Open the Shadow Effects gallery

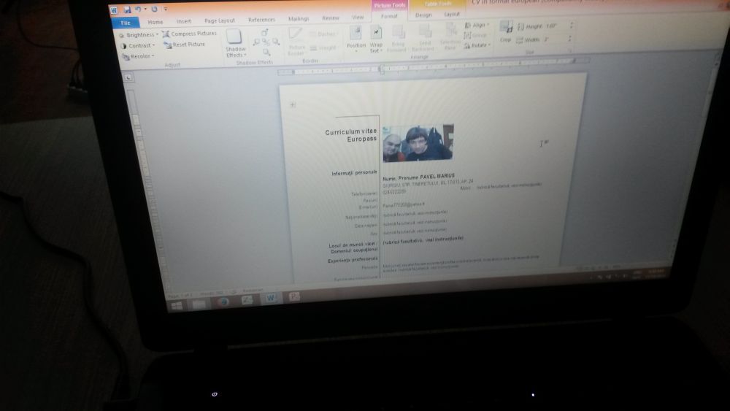[235, 43]
